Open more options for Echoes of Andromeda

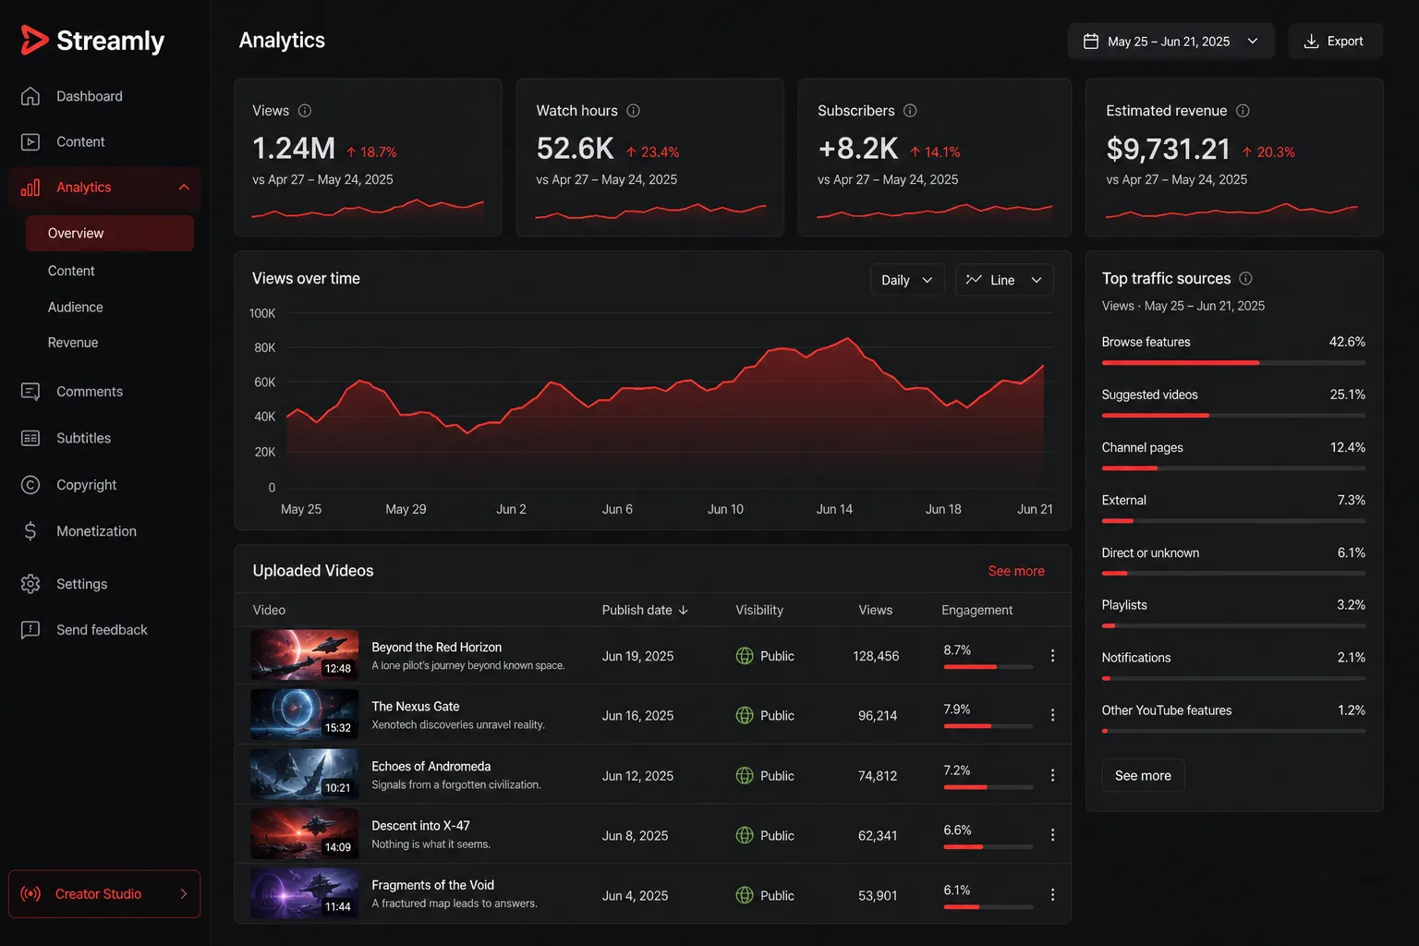coord(1052,775)
